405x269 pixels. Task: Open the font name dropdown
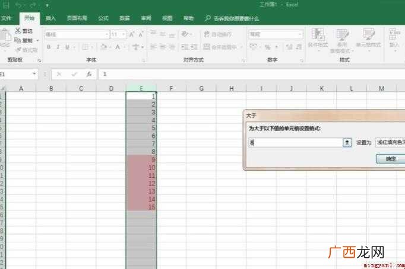click(107, 34)
